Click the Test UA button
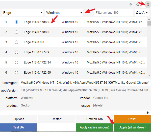Image resolution: width=151 pixels, height=132 pixels. 19,127
